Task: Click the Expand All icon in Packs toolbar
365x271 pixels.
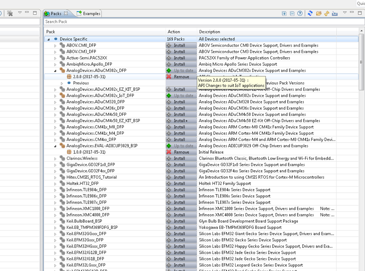Action: tap(284, 13)
